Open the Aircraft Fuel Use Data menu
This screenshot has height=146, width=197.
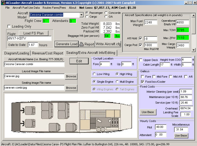[x=24, y=8]
